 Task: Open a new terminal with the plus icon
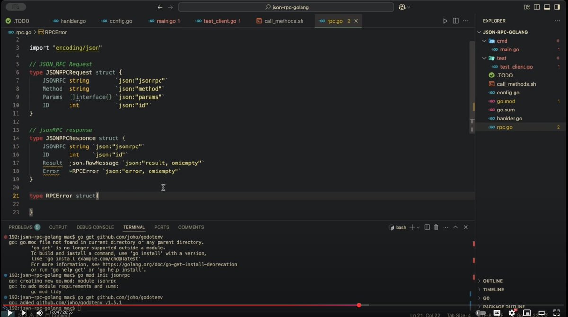click(412, 227)
